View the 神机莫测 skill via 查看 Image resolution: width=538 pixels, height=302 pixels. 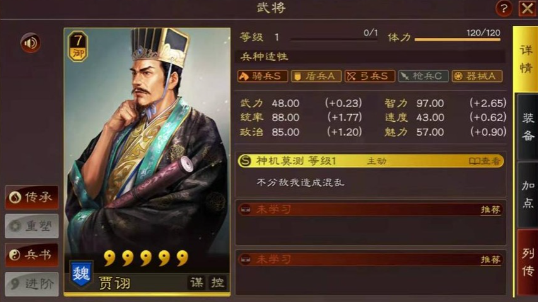484,161
